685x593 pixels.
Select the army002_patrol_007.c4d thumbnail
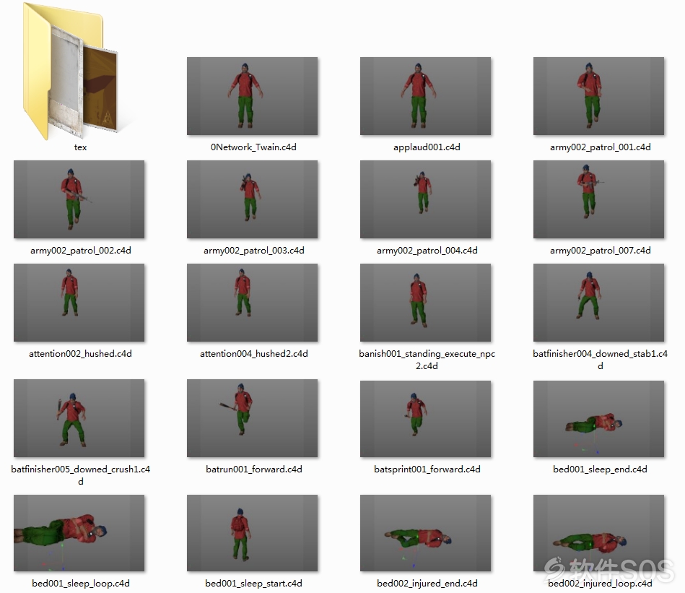pos(599,199)
